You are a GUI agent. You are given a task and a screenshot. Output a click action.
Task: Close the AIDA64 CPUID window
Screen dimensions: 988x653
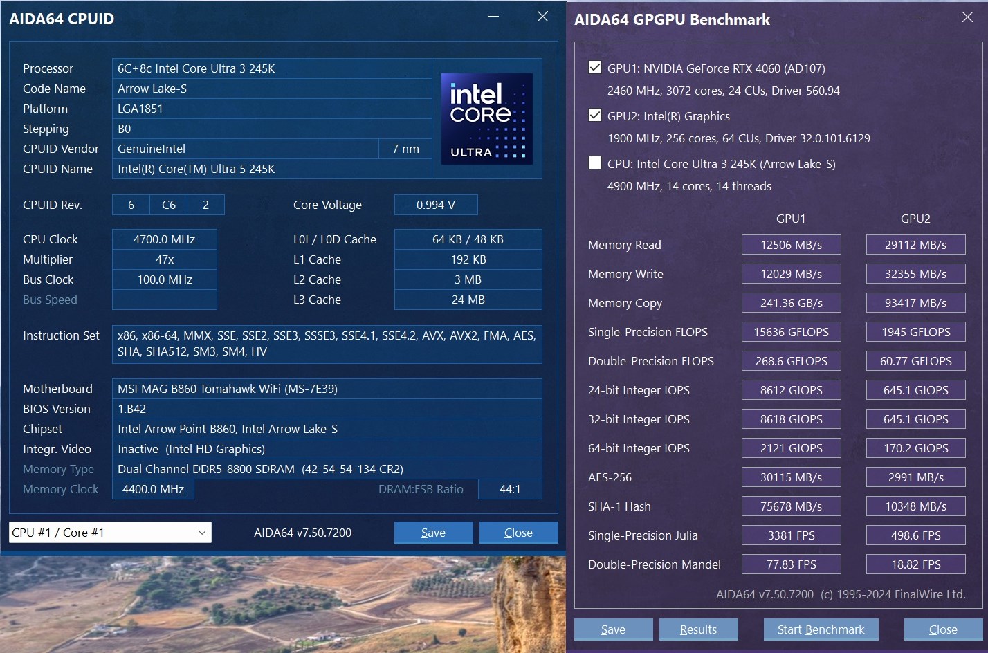542,17
